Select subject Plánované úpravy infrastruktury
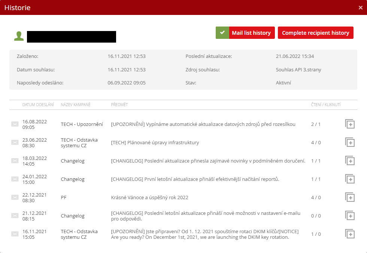 [x=155, y=142]
